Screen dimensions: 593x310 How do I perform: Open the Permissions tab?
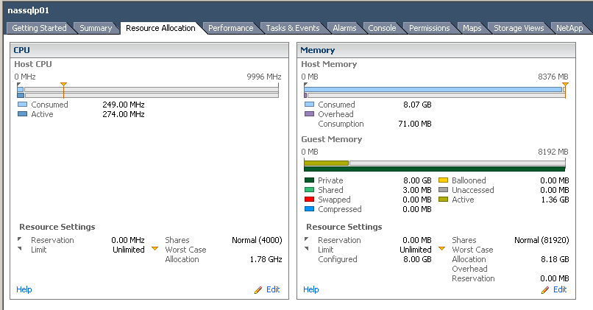429,28
